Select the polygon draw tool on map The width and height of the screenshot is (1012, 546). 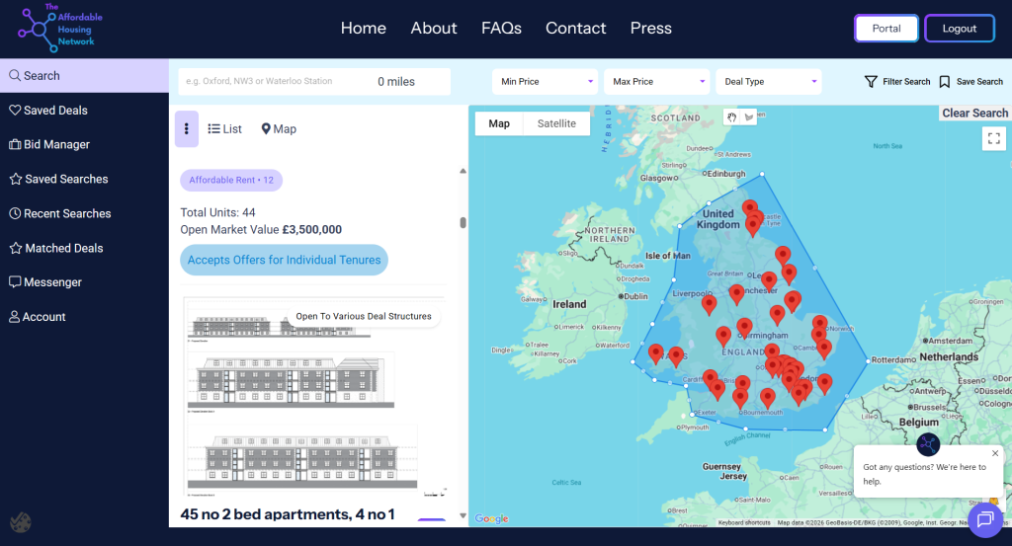coord(749,117)
